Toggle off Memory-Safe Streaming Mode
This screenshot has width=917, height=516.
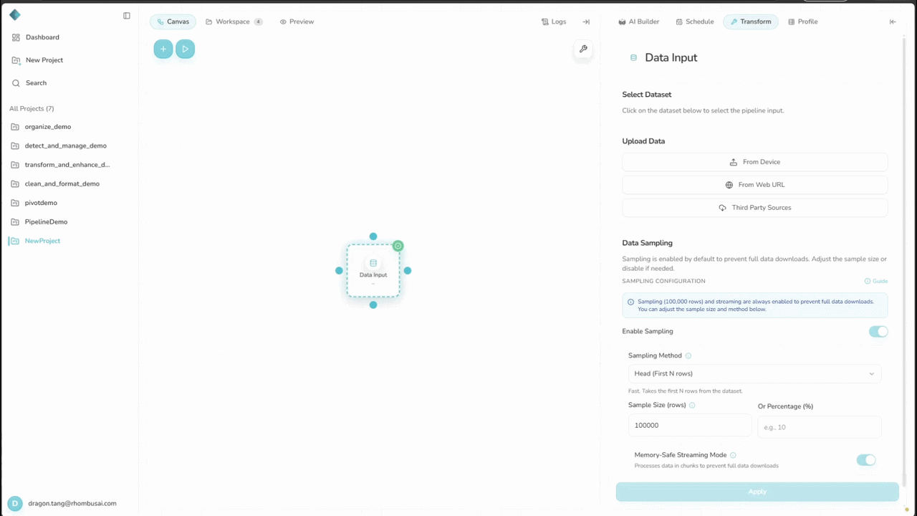[x=866, y=460]
